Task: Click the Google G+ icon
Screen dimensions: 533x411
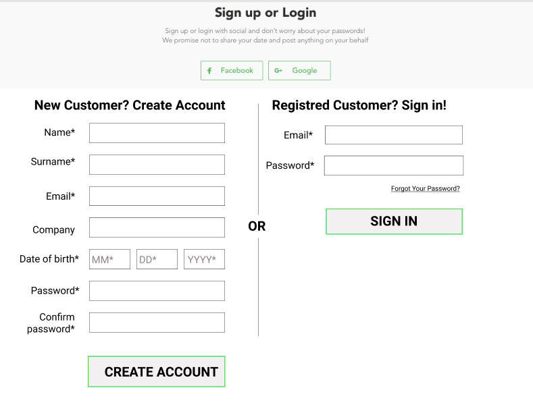Action: coord(278,71)
